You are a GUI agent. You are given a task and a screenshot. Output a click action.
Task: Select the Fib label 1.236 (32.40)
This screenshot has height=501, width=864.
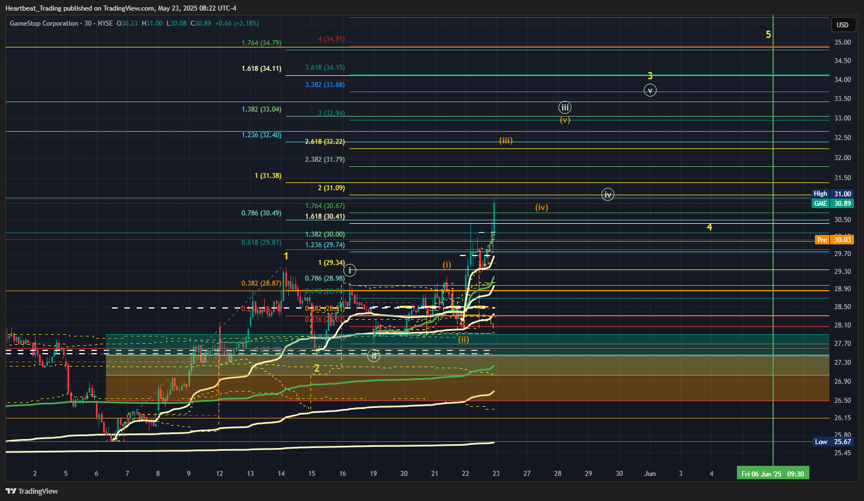[261, 135]
